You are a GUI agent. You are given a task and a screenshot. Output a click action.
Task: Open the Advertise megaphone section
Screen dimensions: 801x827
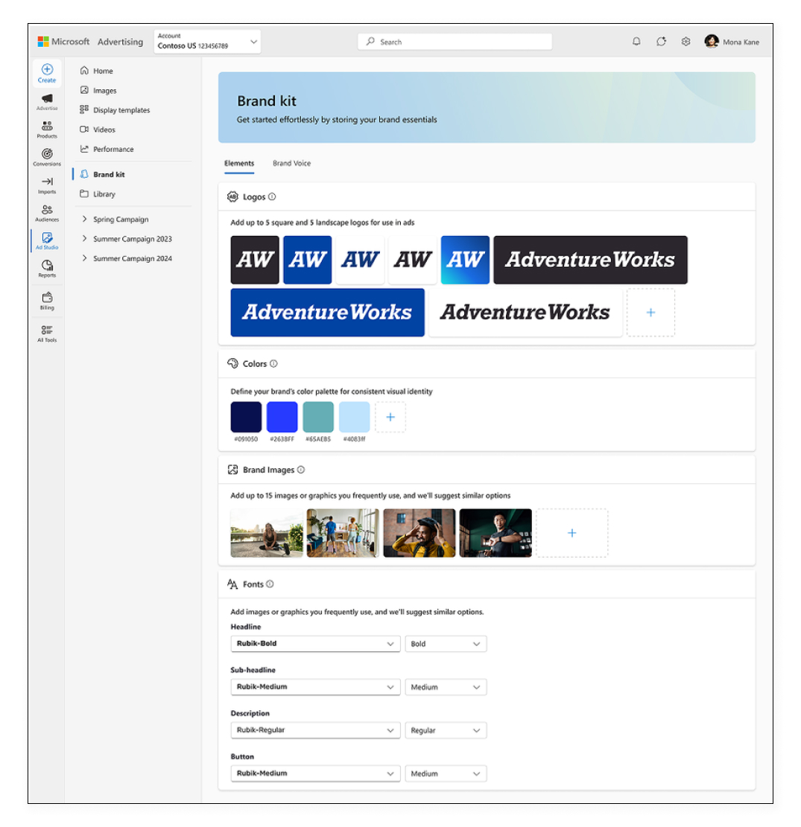click(47, 101)
